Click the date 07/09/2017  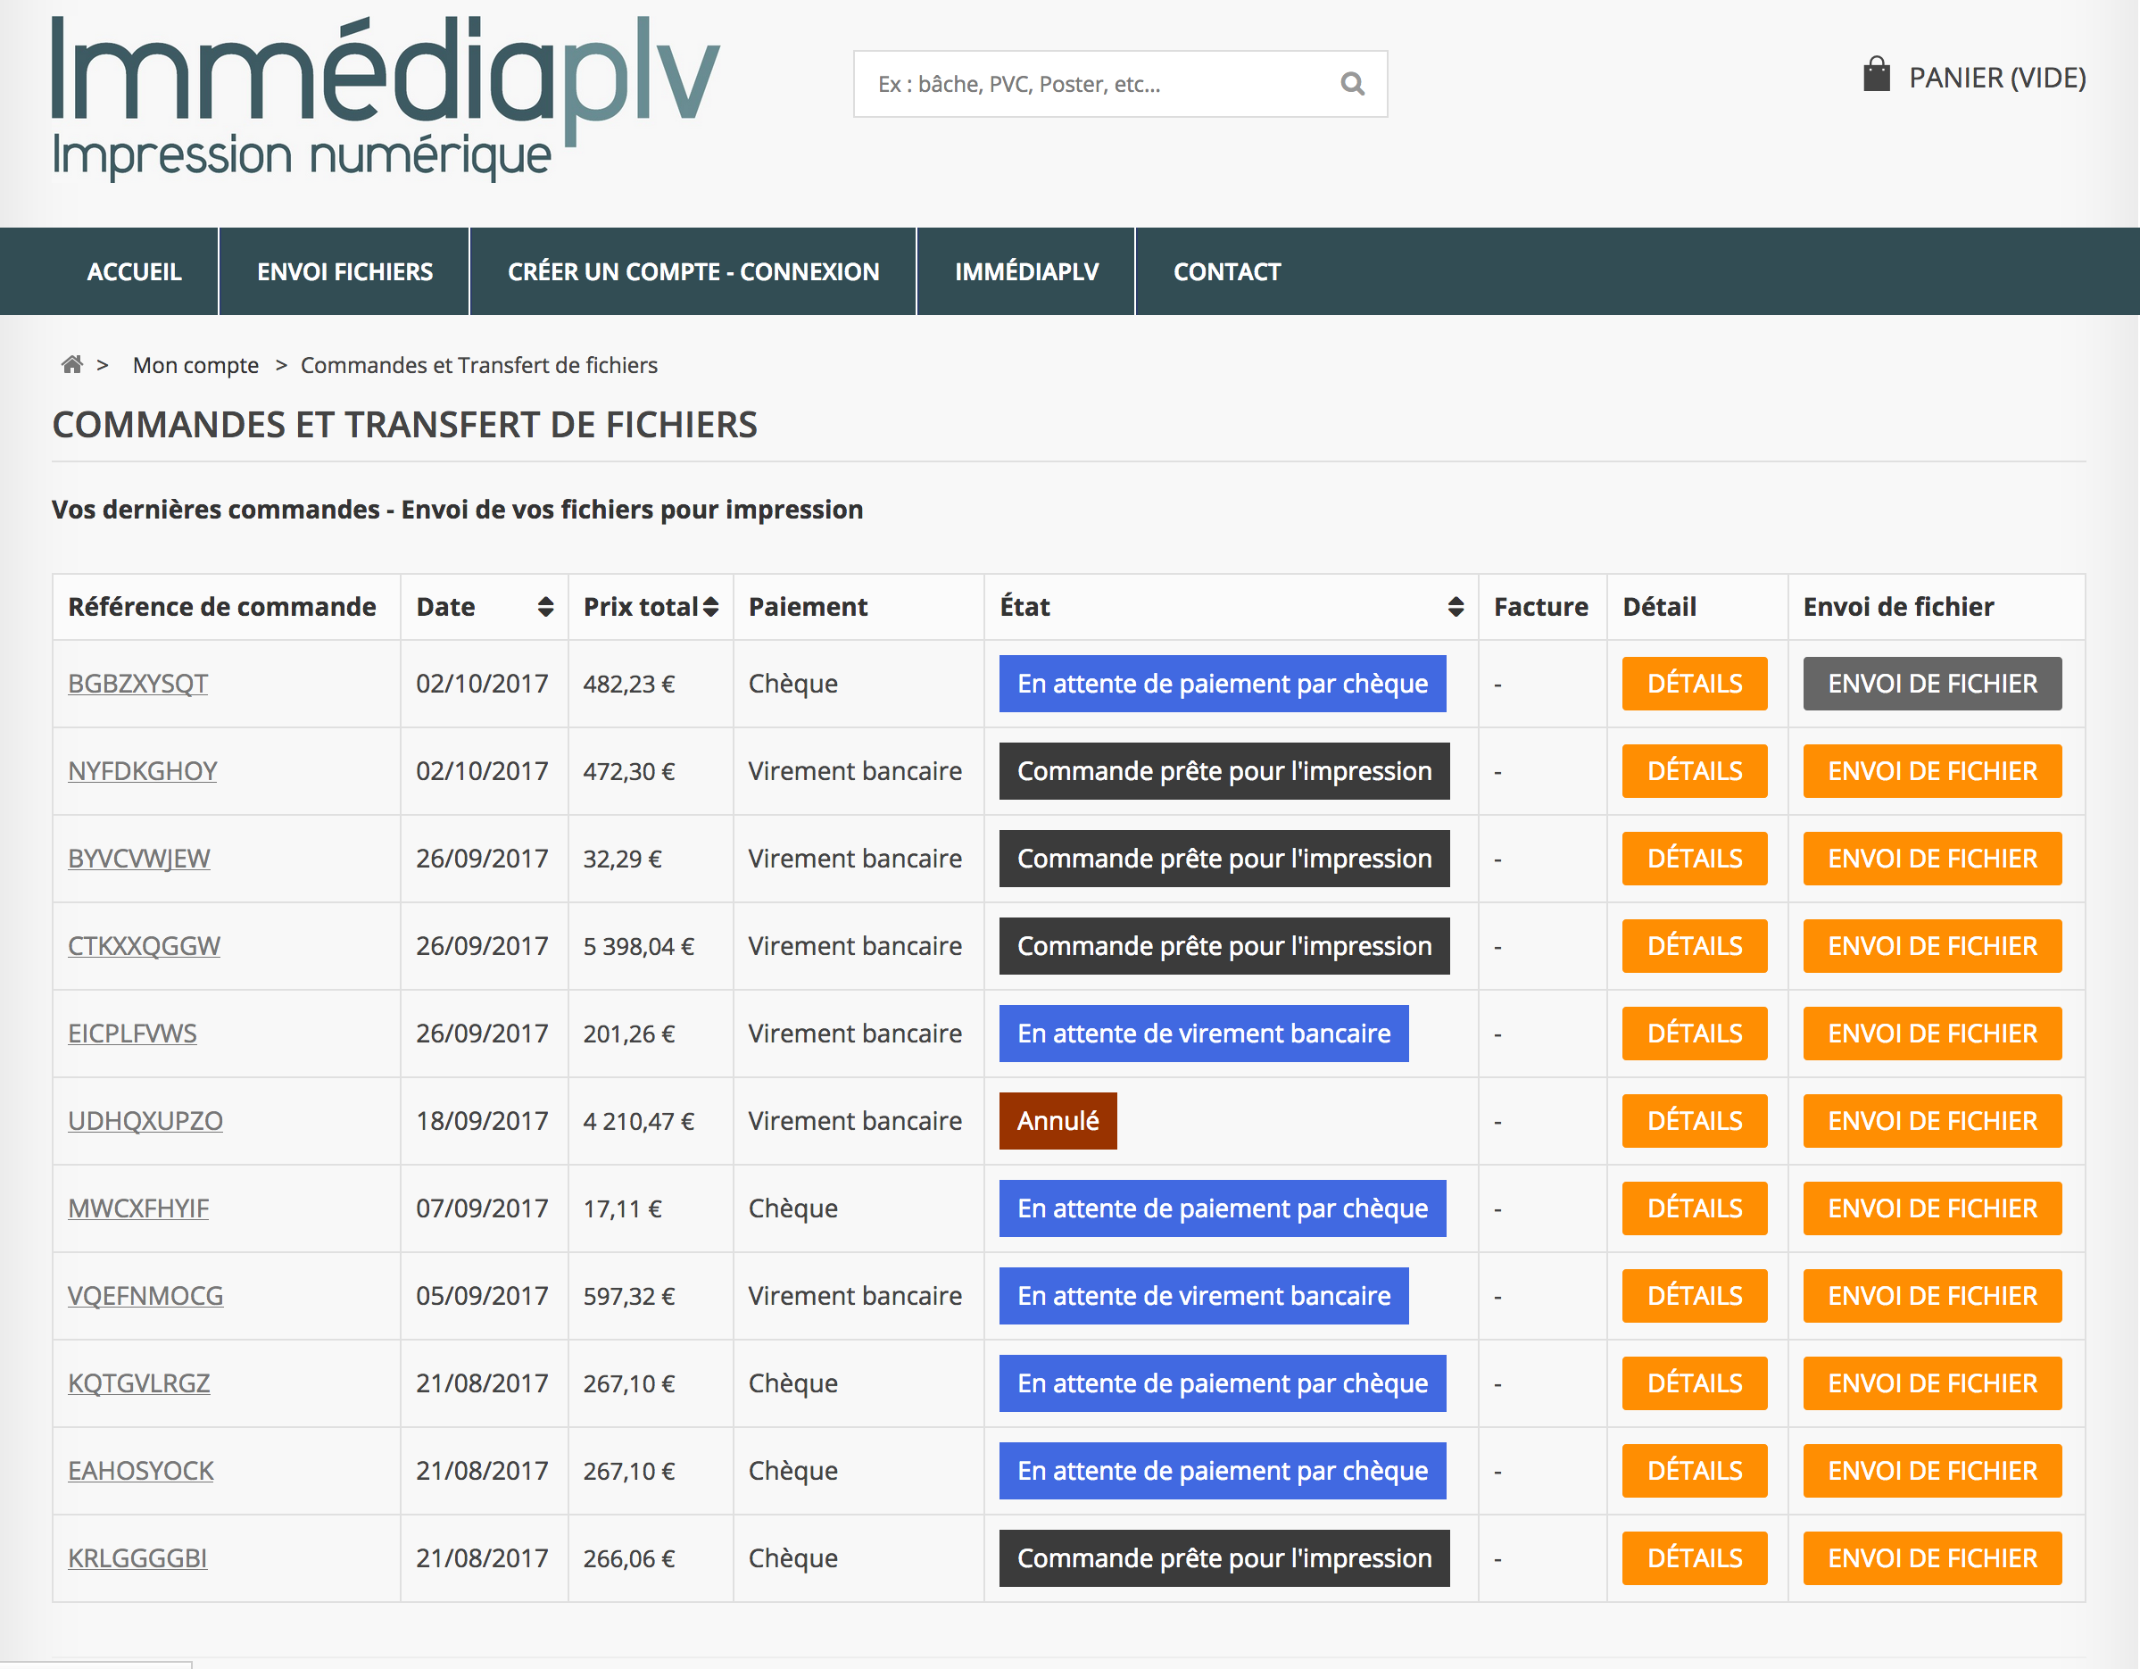[482, 1208]
